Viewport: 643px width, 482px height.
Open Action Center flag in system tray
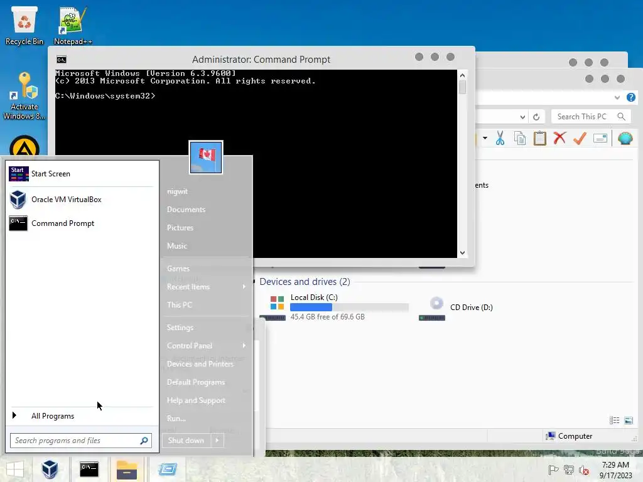click(x=553, y=469)
